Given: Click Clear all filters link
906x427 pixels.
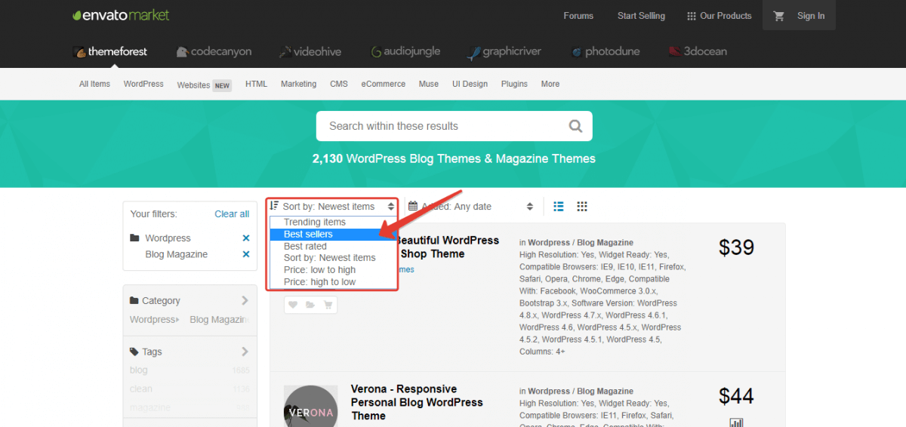Looking at the screenshot, I should [232, 213].
